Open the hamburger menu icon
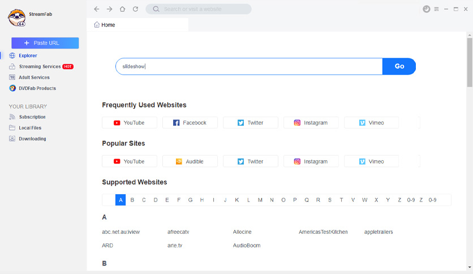The height and width of the screenshot is (274, 473). click(436, 9)
